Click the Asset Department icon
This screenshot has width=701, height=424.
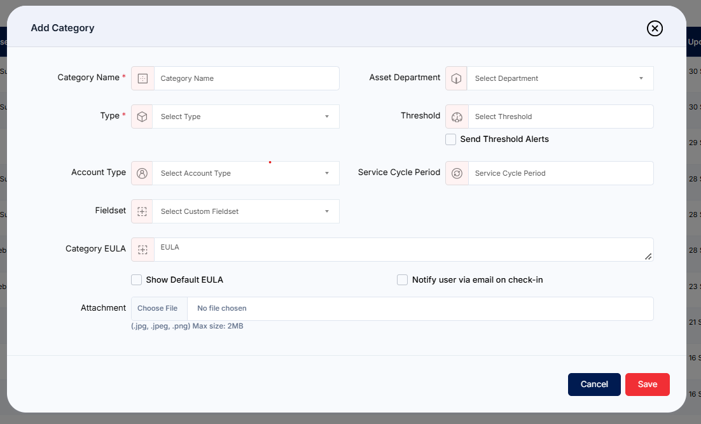point(457,78)
